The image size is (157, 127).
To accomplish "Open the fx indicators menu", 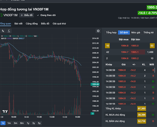I will (x=9, y=31).
